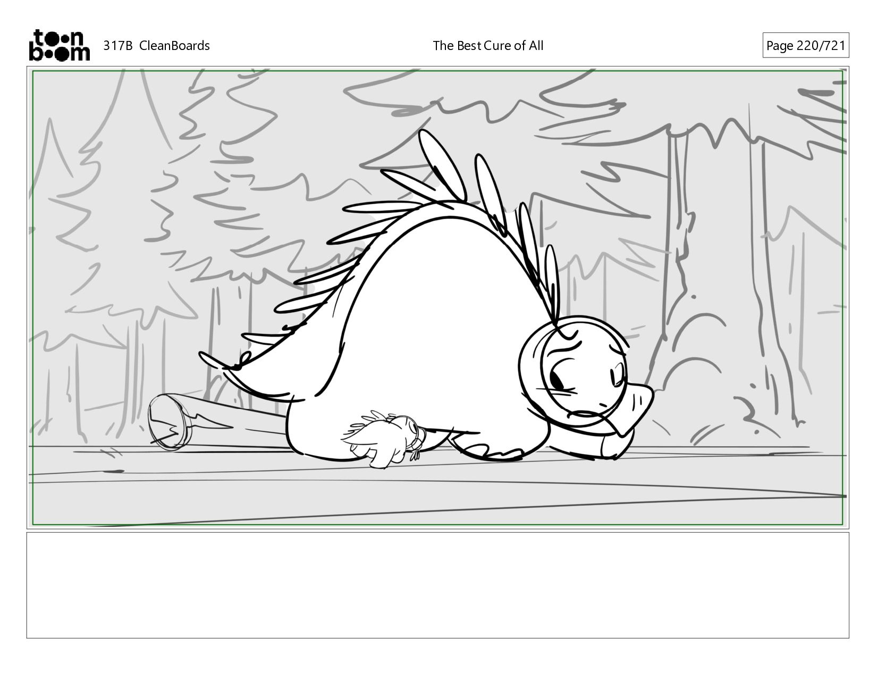Click the empty notes box below the panel
The image size is (877, 678).
click(437, 585)
